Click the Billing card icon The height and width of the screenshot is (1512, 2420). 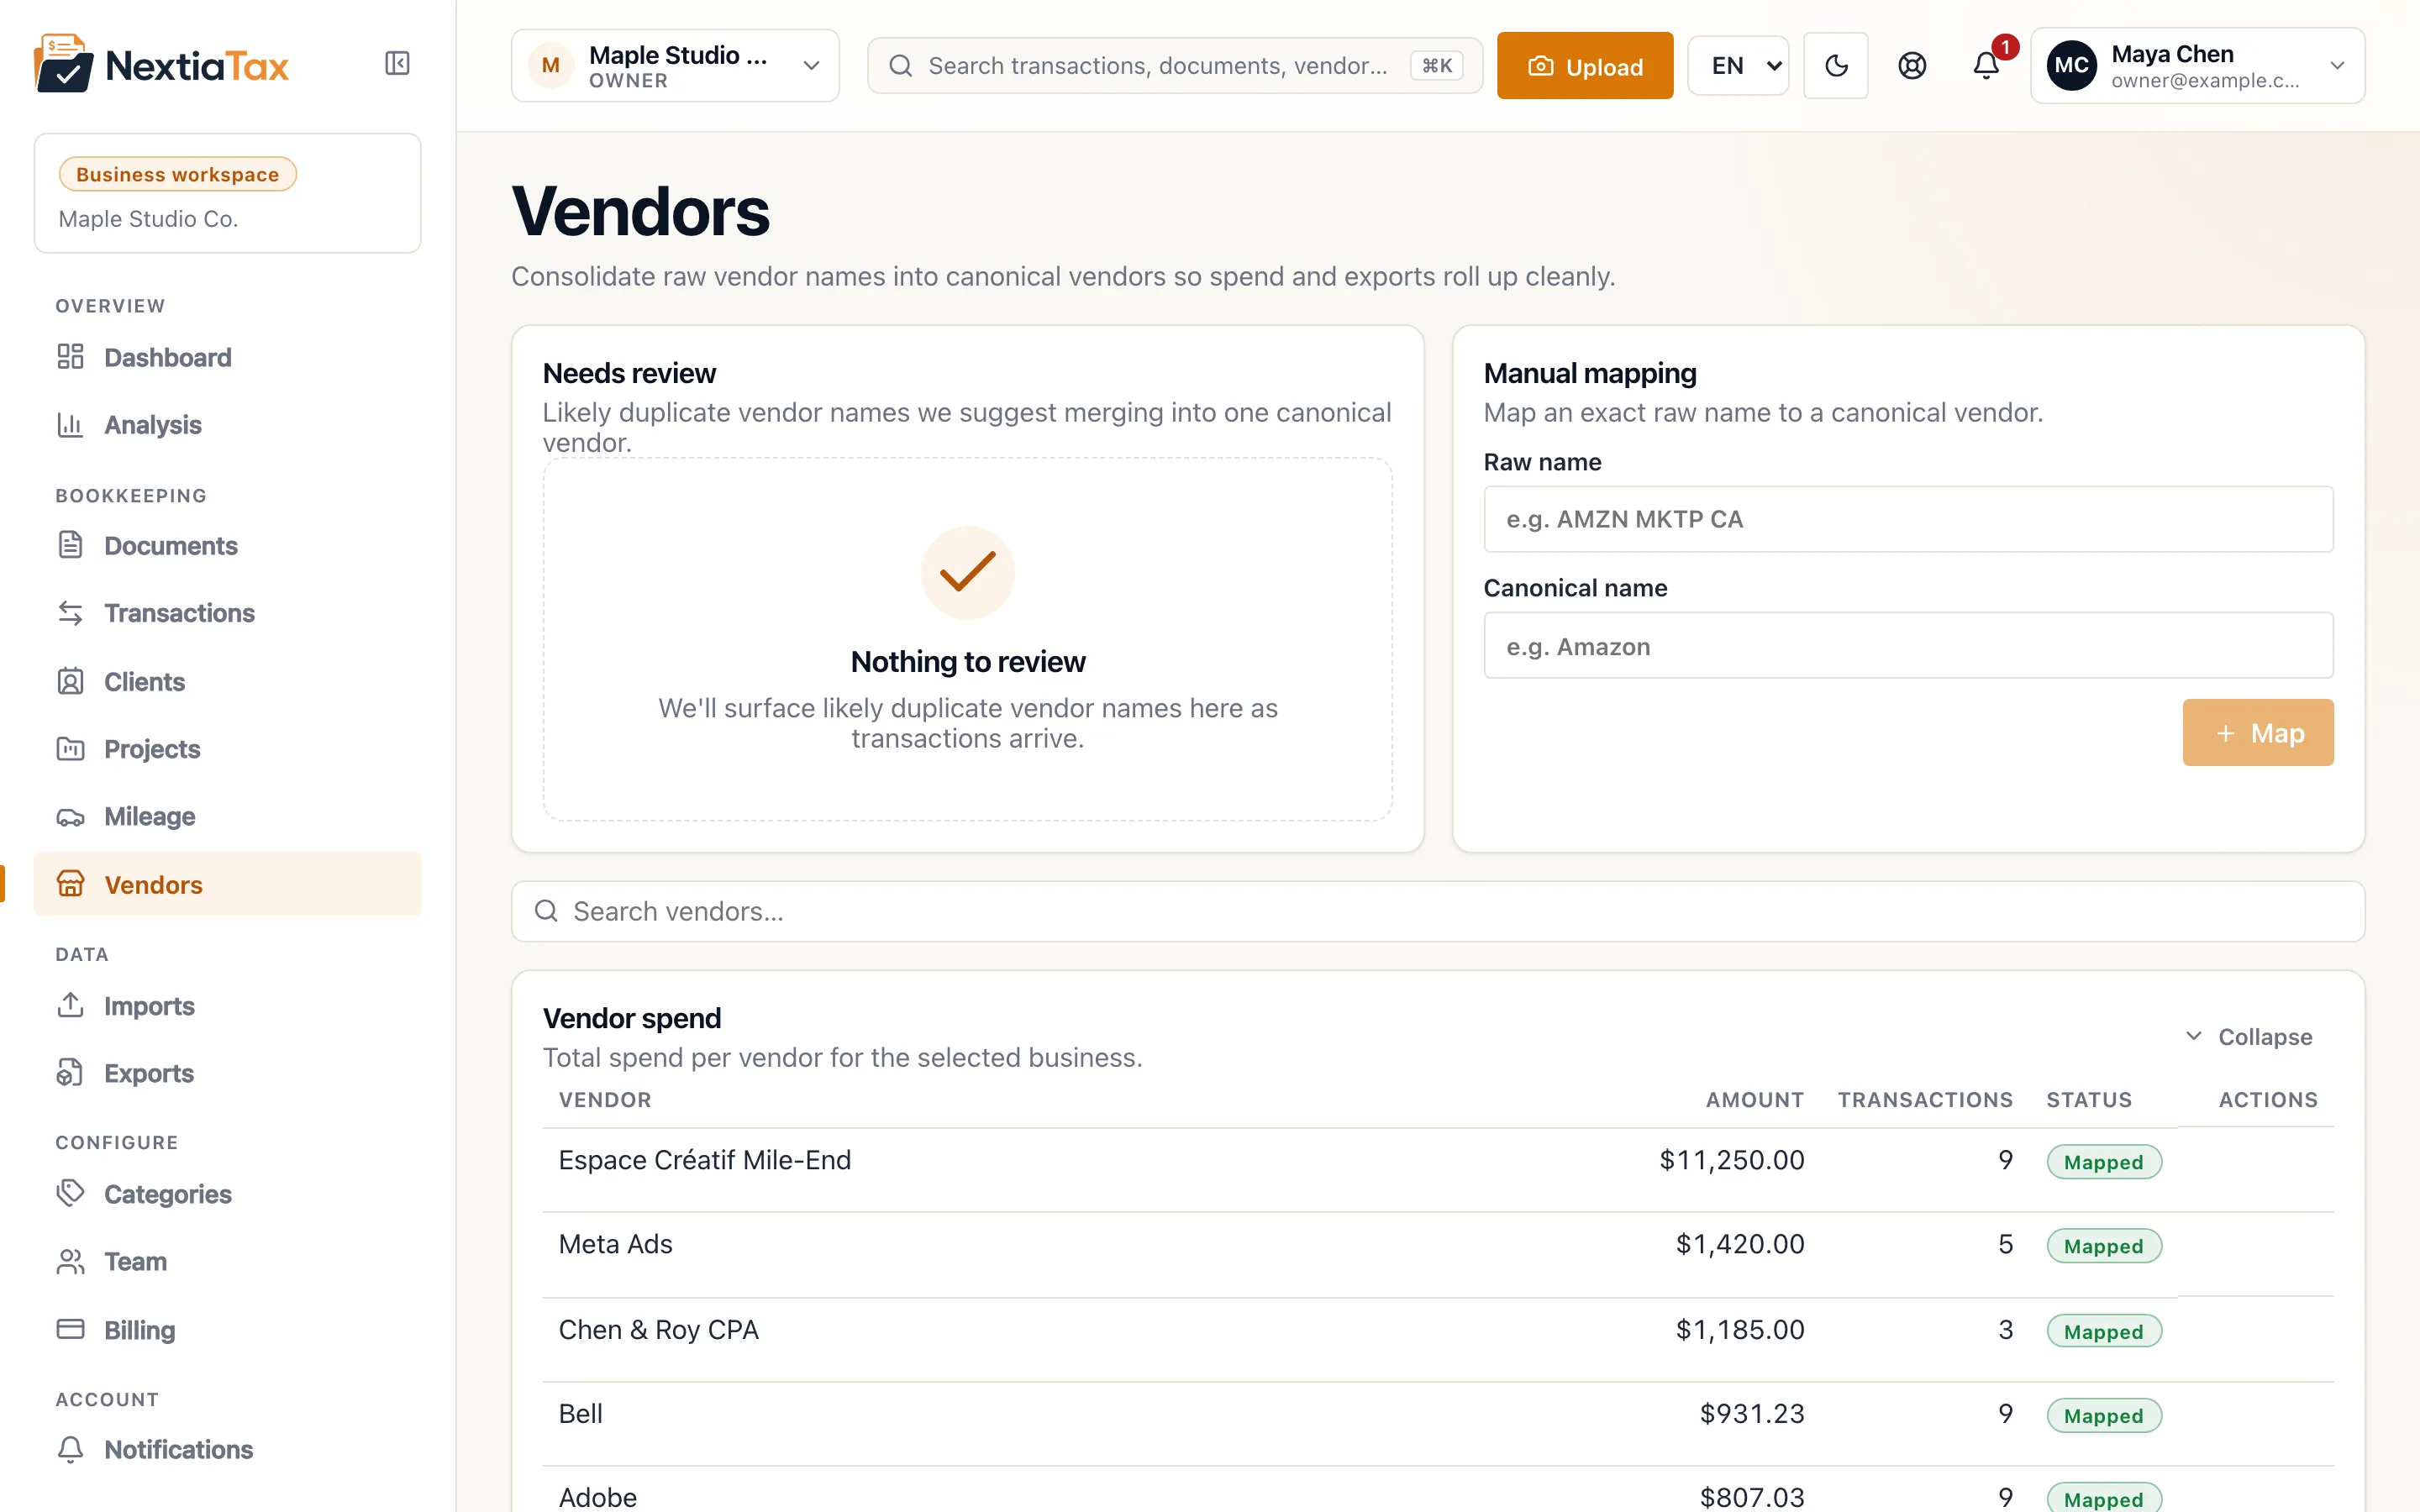point(70,1329)
